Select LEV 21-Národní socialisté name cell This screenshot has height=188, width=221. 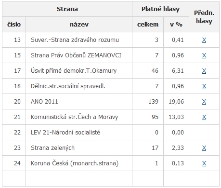79,133
